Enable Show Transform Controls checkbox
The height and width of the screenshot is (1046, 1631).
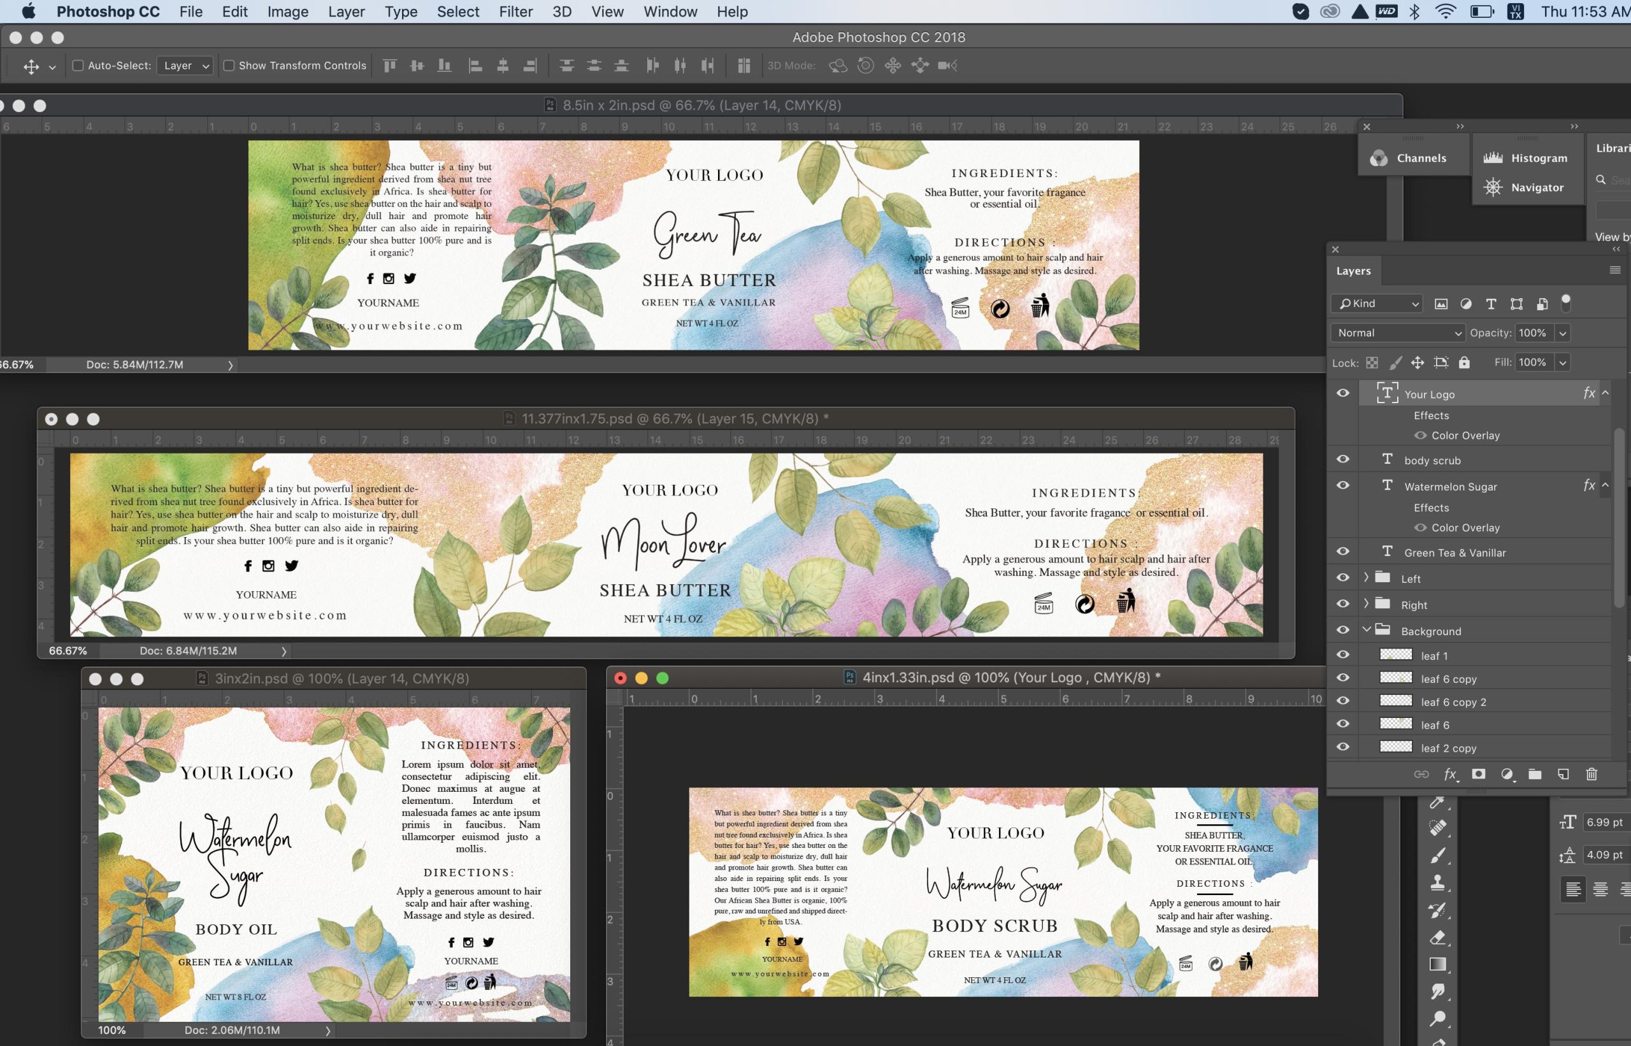coord(229,66)
